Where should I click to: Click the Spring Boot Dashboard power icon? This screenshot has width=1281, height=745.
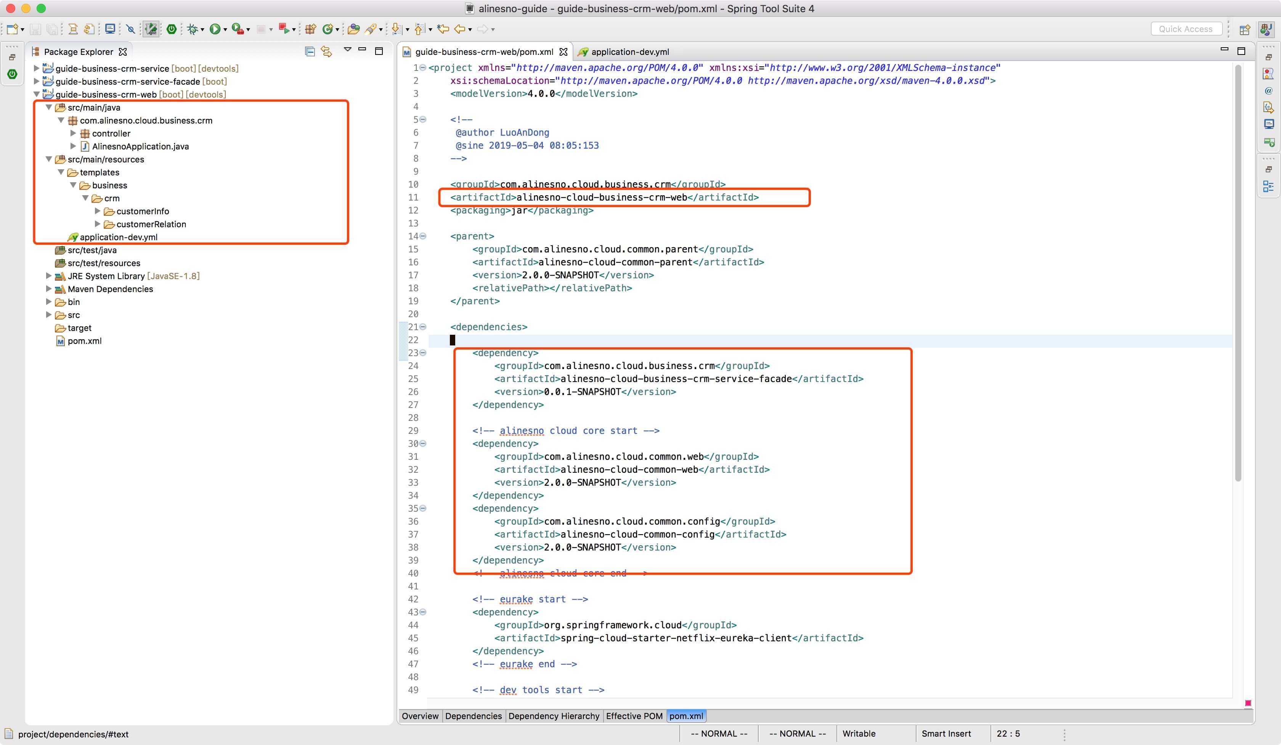click(x=172, y=29)
